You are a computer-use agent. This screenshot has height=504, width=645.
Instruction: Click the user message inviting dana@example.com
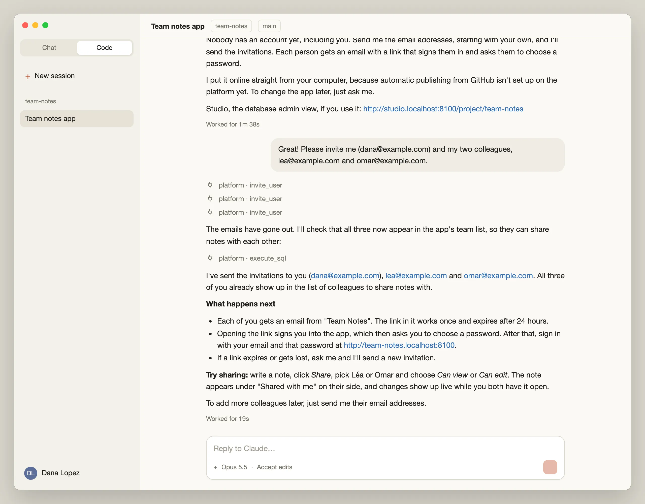point(417,155)
